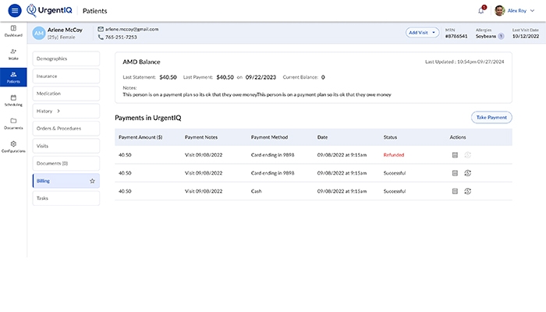Expand the Add Visit dropdown

point(422,33)
